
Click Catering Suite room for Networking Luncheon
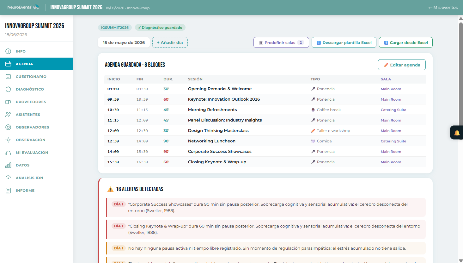pos(393,141)
